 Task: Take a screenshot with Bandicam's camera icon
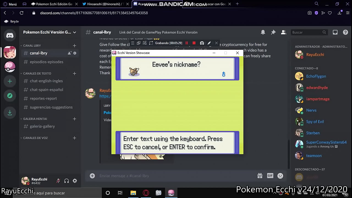coord(202,43)
